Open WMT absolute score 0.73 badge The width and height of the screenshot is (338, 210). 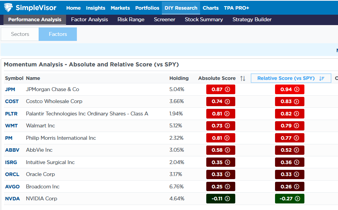point(221,126)
